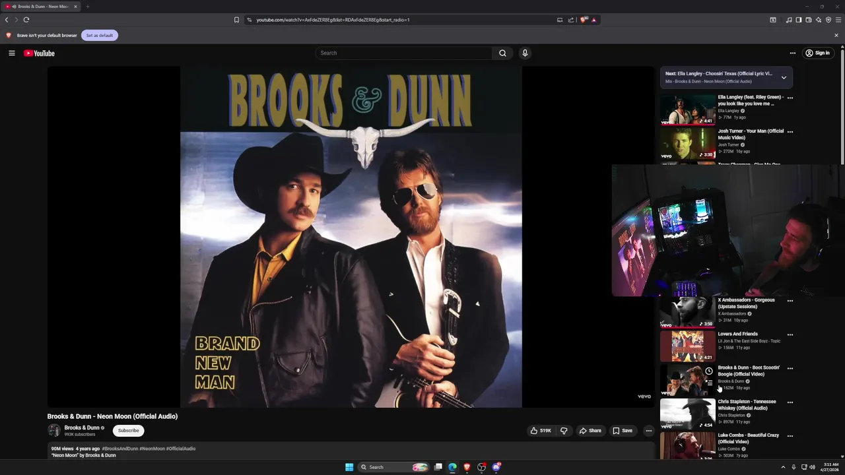Click the #BrooksAndDunn hashtag

tap(120, 449)
